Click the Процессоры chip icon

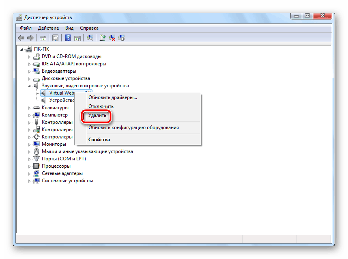tap(37, 166)
